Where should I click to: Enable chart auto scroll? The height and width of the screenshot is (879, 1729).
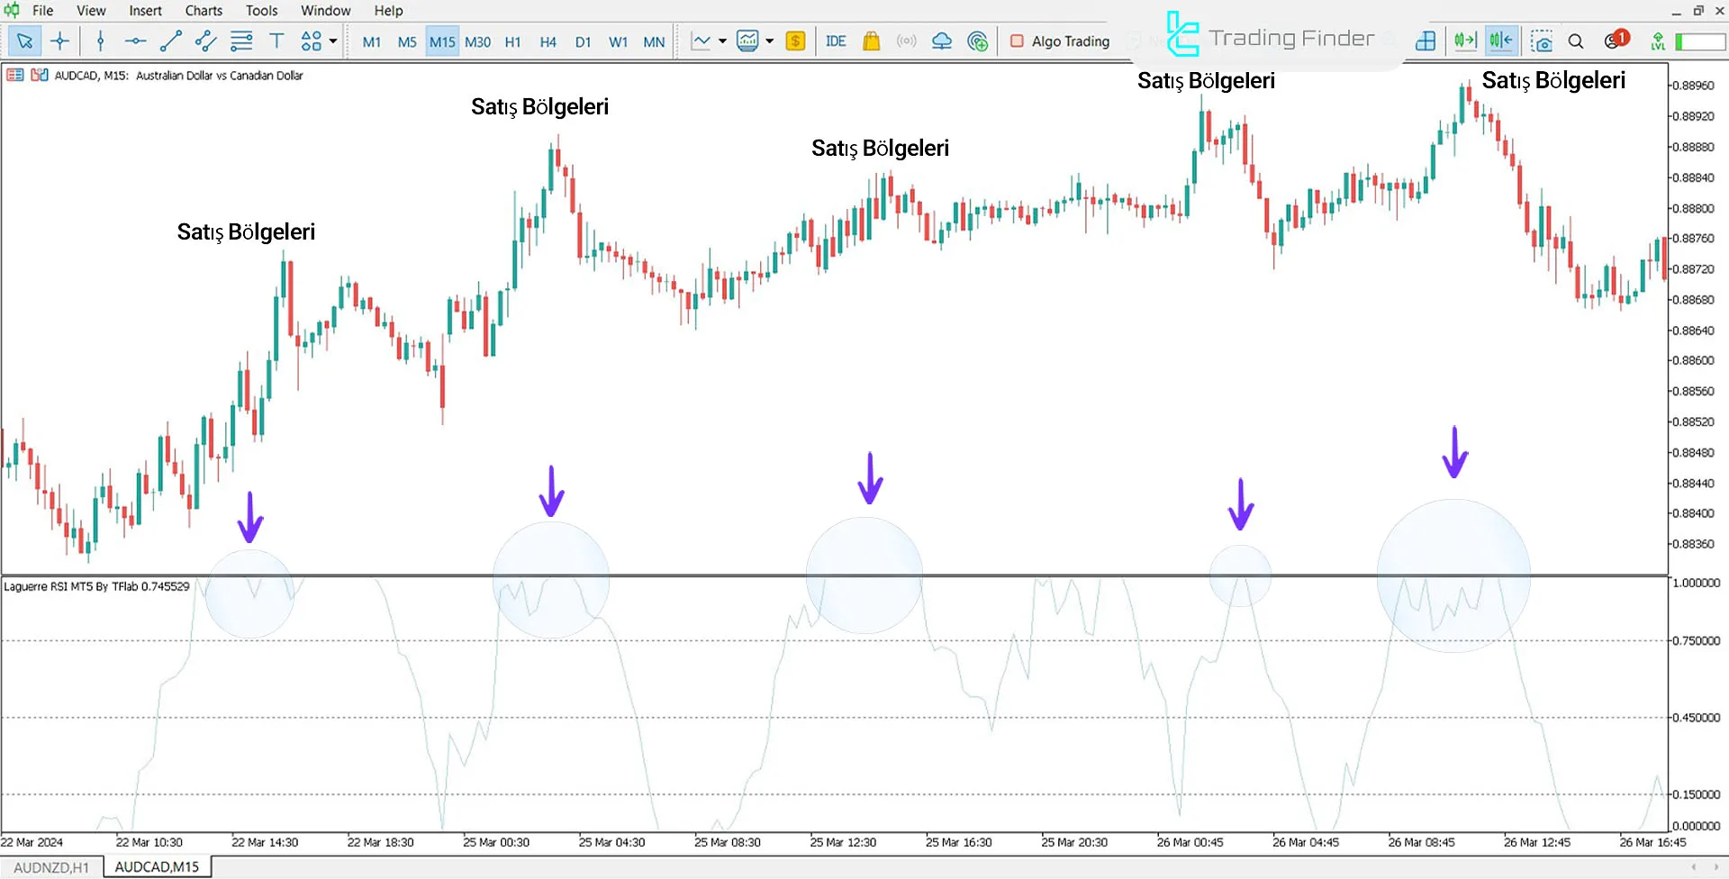[x=1465, y=40]
